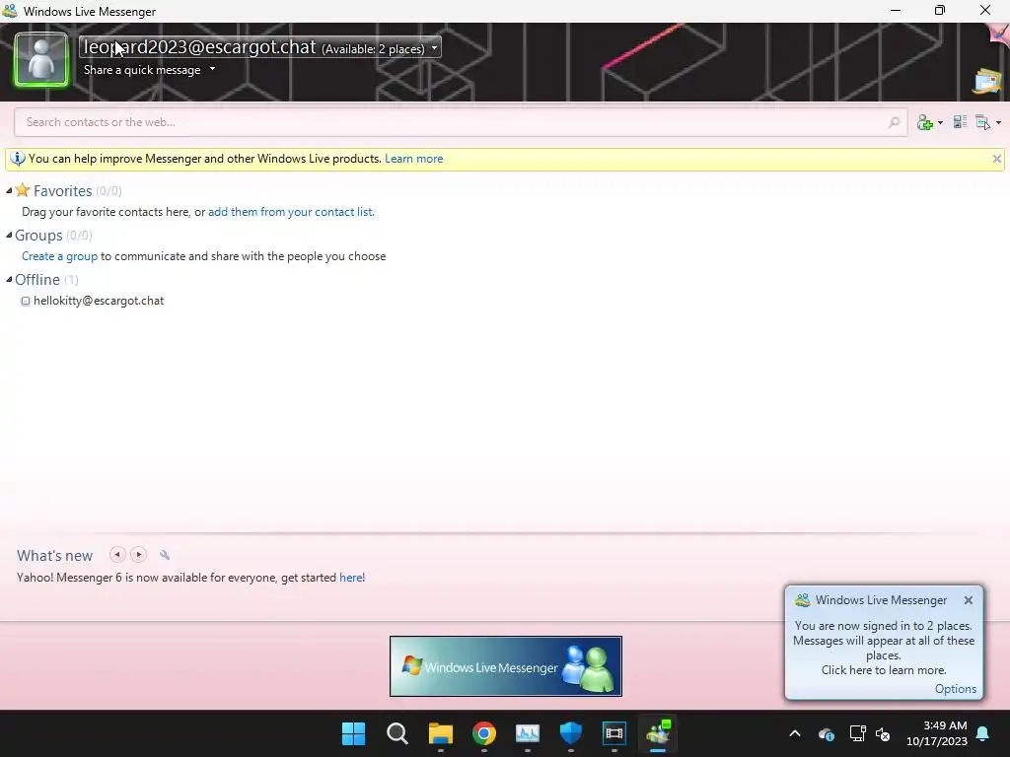This screenshot has height=757, width=1010.
Task: Show hidden system tray icons
Action: (795, 733)
